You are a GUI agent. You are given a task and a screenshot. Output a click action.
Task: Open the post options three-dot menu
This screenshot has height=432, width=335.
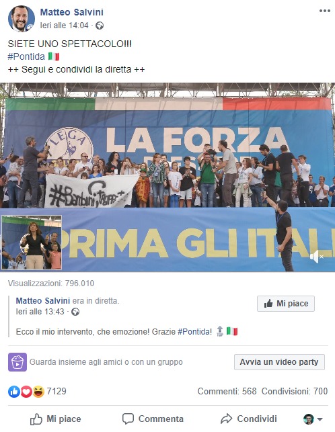[x=325, y=11]
